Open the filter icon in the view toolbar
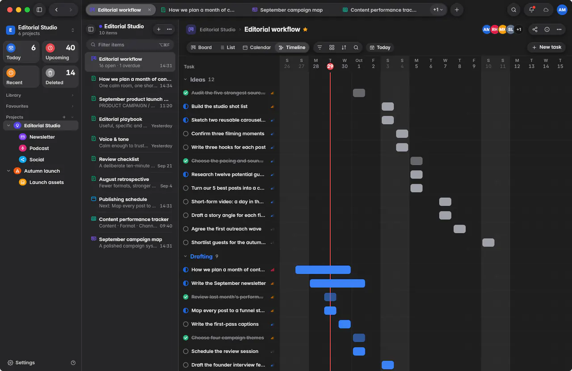 click(320, 47)
